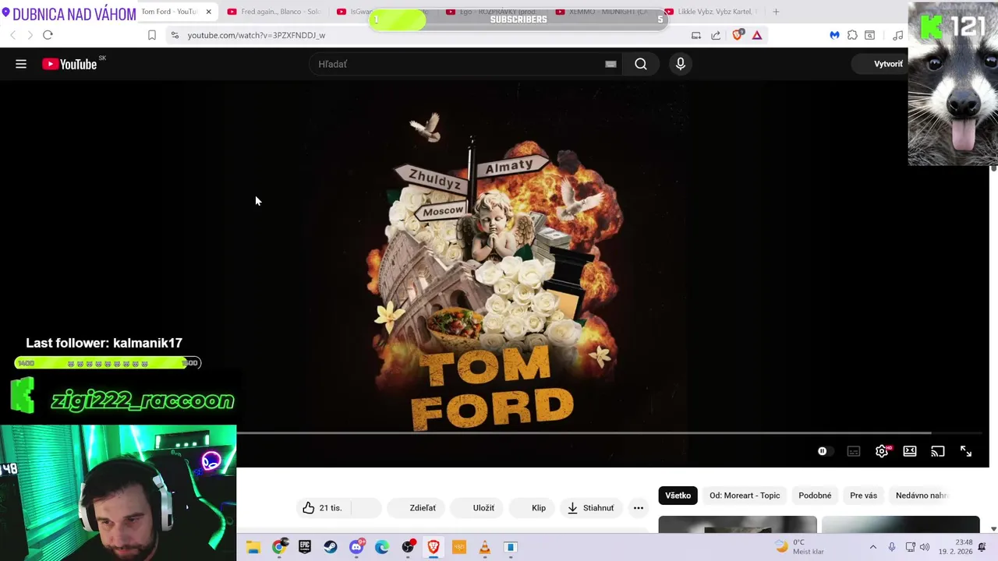The width and height of the screenshot is (998, 561).
Task: View site information icon next to URL
Action: 175,35
